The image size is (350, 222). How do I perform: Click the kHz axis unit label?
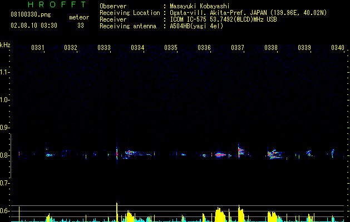pos(5,45)
